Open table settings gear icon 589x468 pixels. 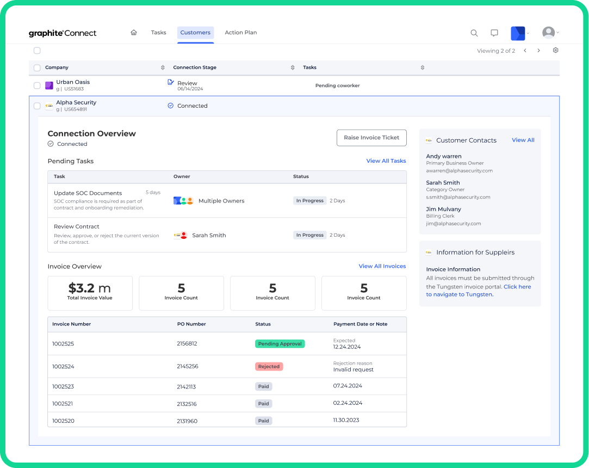(555, 51)
